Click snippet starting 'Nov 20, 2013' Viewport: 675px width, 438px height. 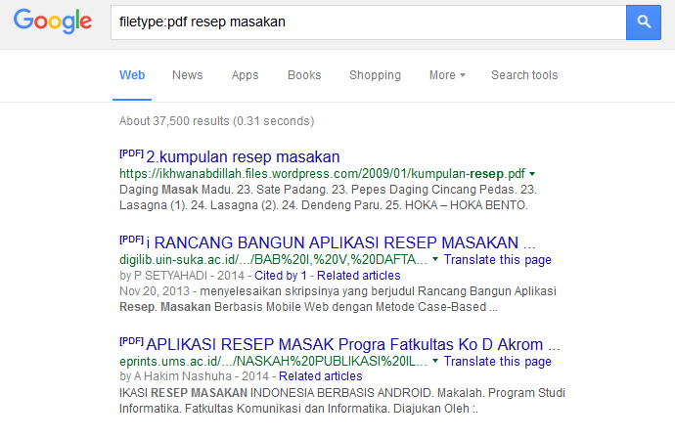tap(337, 299)
